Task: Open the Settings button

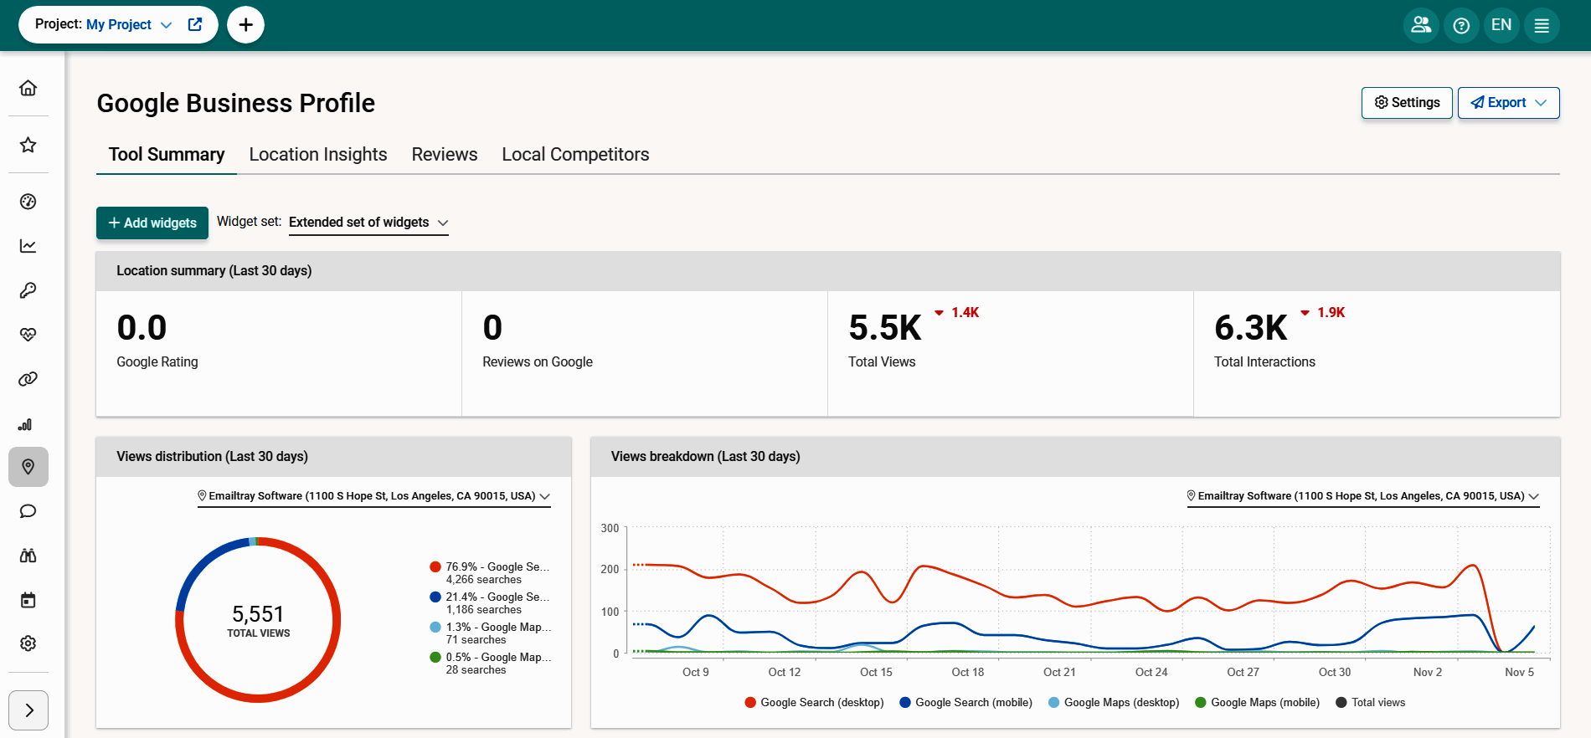Action: point(1407,103)
